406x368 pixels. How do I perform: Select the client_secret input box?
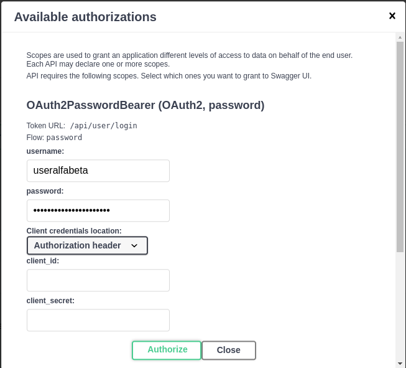coord(98,320)
